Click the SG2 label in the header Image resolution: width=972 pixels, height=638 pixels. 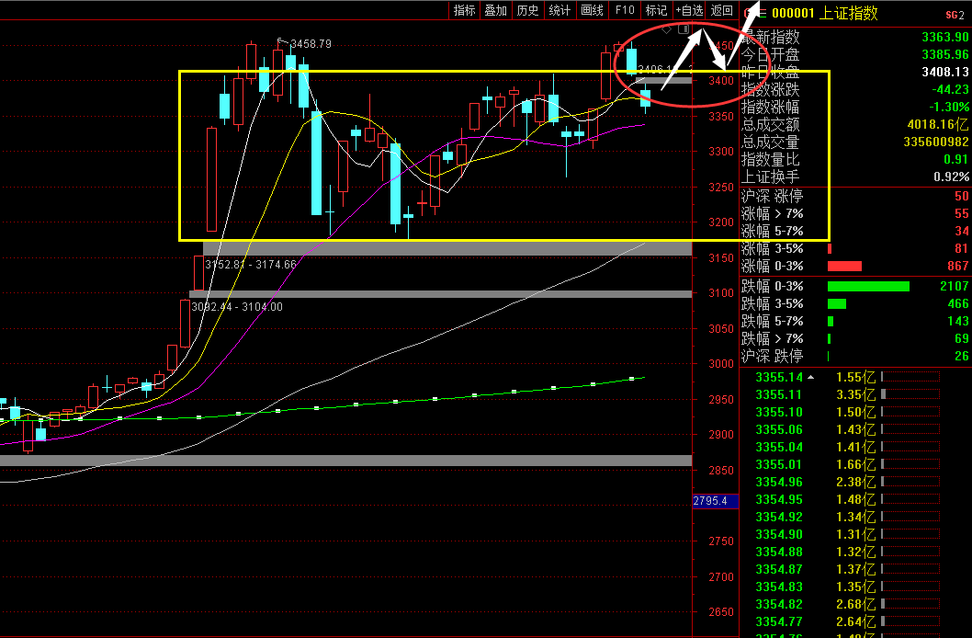(x=955, y=15)
